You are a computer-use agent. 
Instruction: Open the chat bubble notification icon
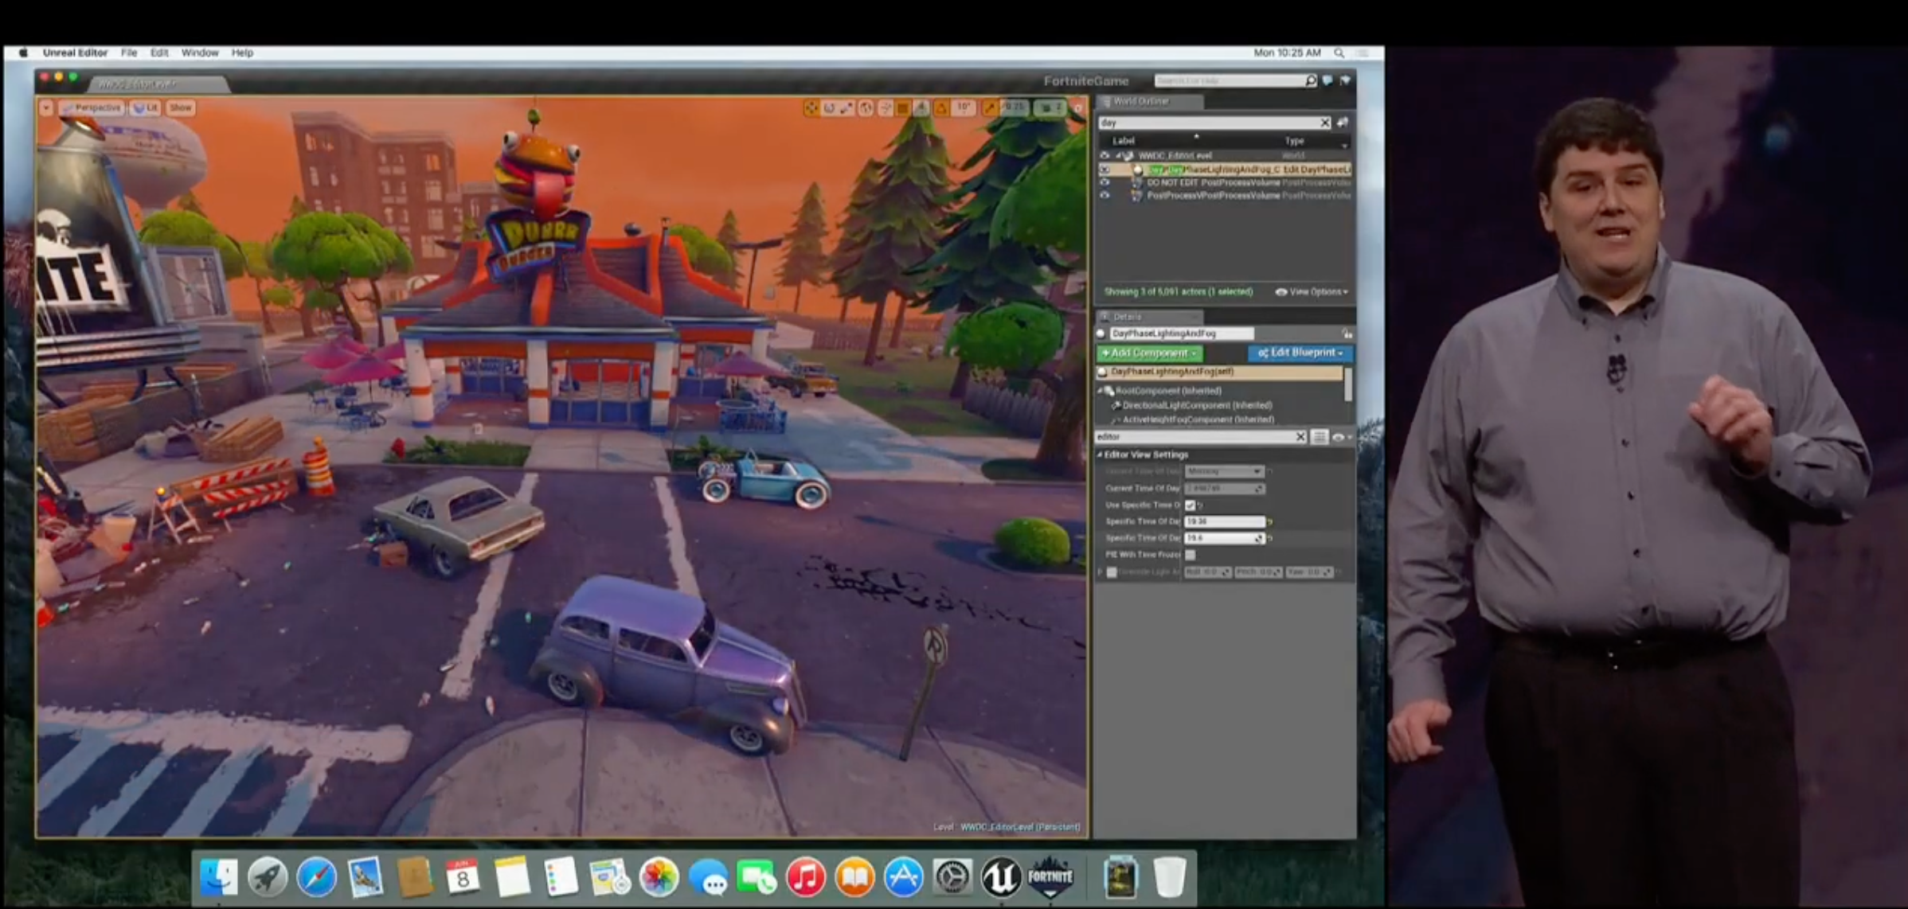click(1327, 80)
